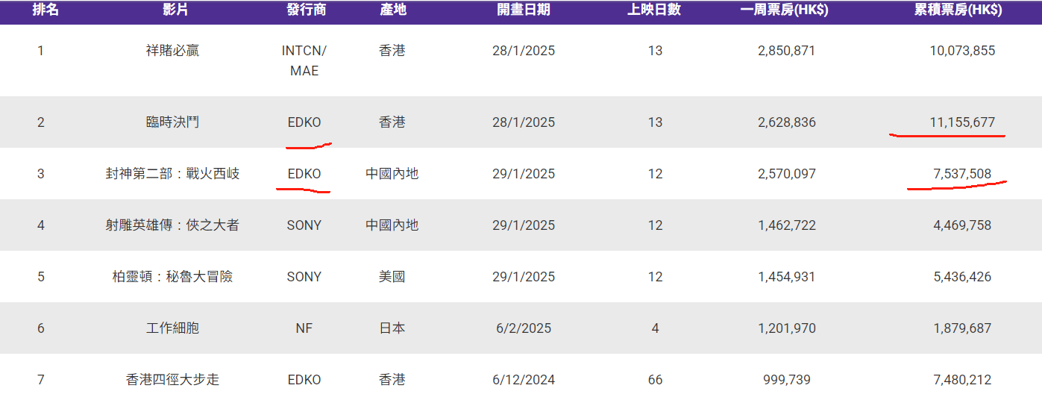Click the 累積票房(HK$) column header
The width and height of the screenshot is (1042, 403).
958,10
